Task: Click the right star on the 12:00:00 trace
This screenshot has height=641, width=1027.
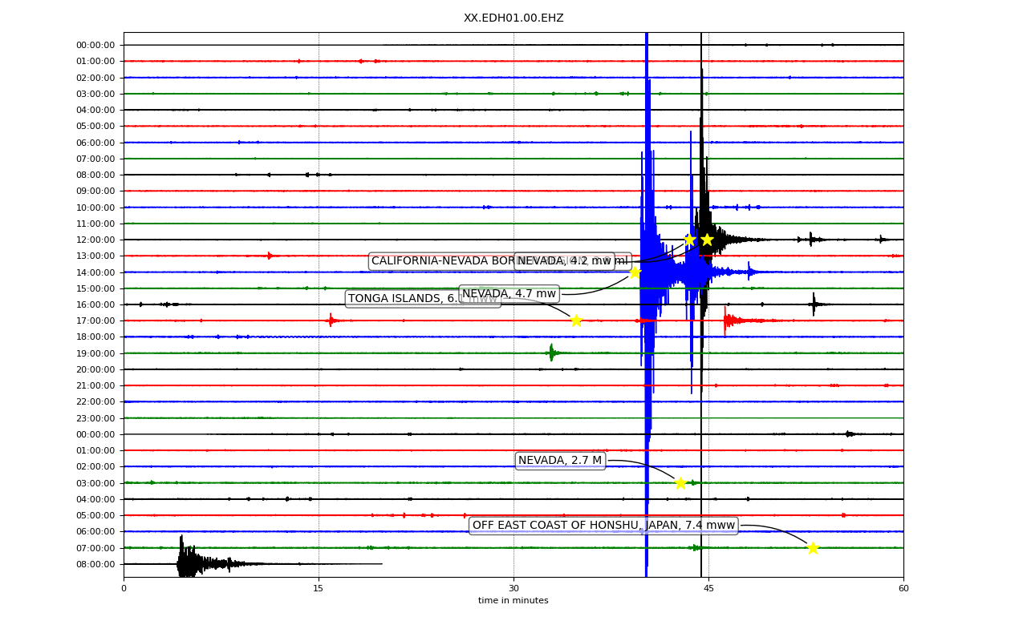Action: [707, 240]
